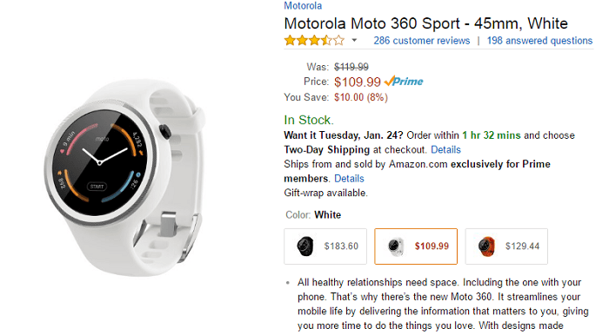
Task: Visit the Motorola brand link
Action: pyautogui.click(x=303, y=6)
